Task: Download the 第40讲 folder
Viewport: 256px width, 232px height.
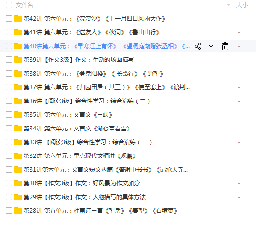Action: click(x=211, y=46)
